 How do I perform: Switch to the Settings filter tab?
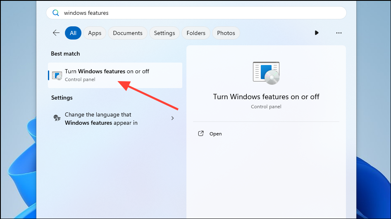click(x=165, y=33)
